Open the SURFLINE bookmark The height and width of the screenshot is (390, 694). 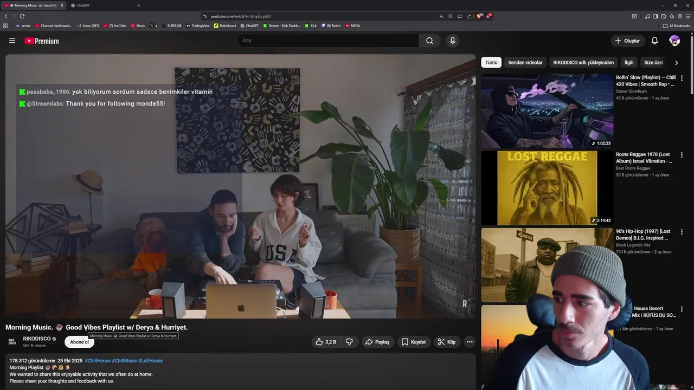pyautogui.click(x=171, y=25)
